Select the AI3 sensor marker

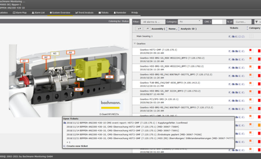[54, 53]
